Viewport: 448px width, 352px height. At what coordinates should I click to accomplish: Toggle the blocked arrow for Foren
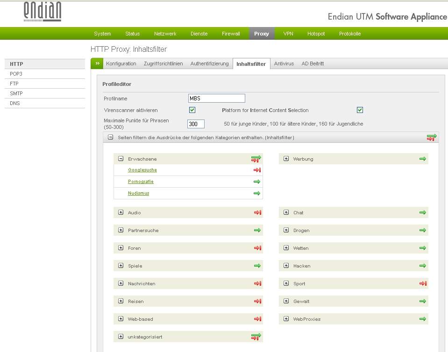(x=258, y=248)
